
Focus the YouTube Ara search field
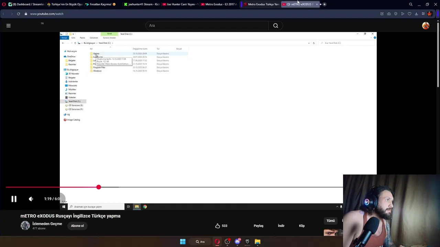point(207,25)
